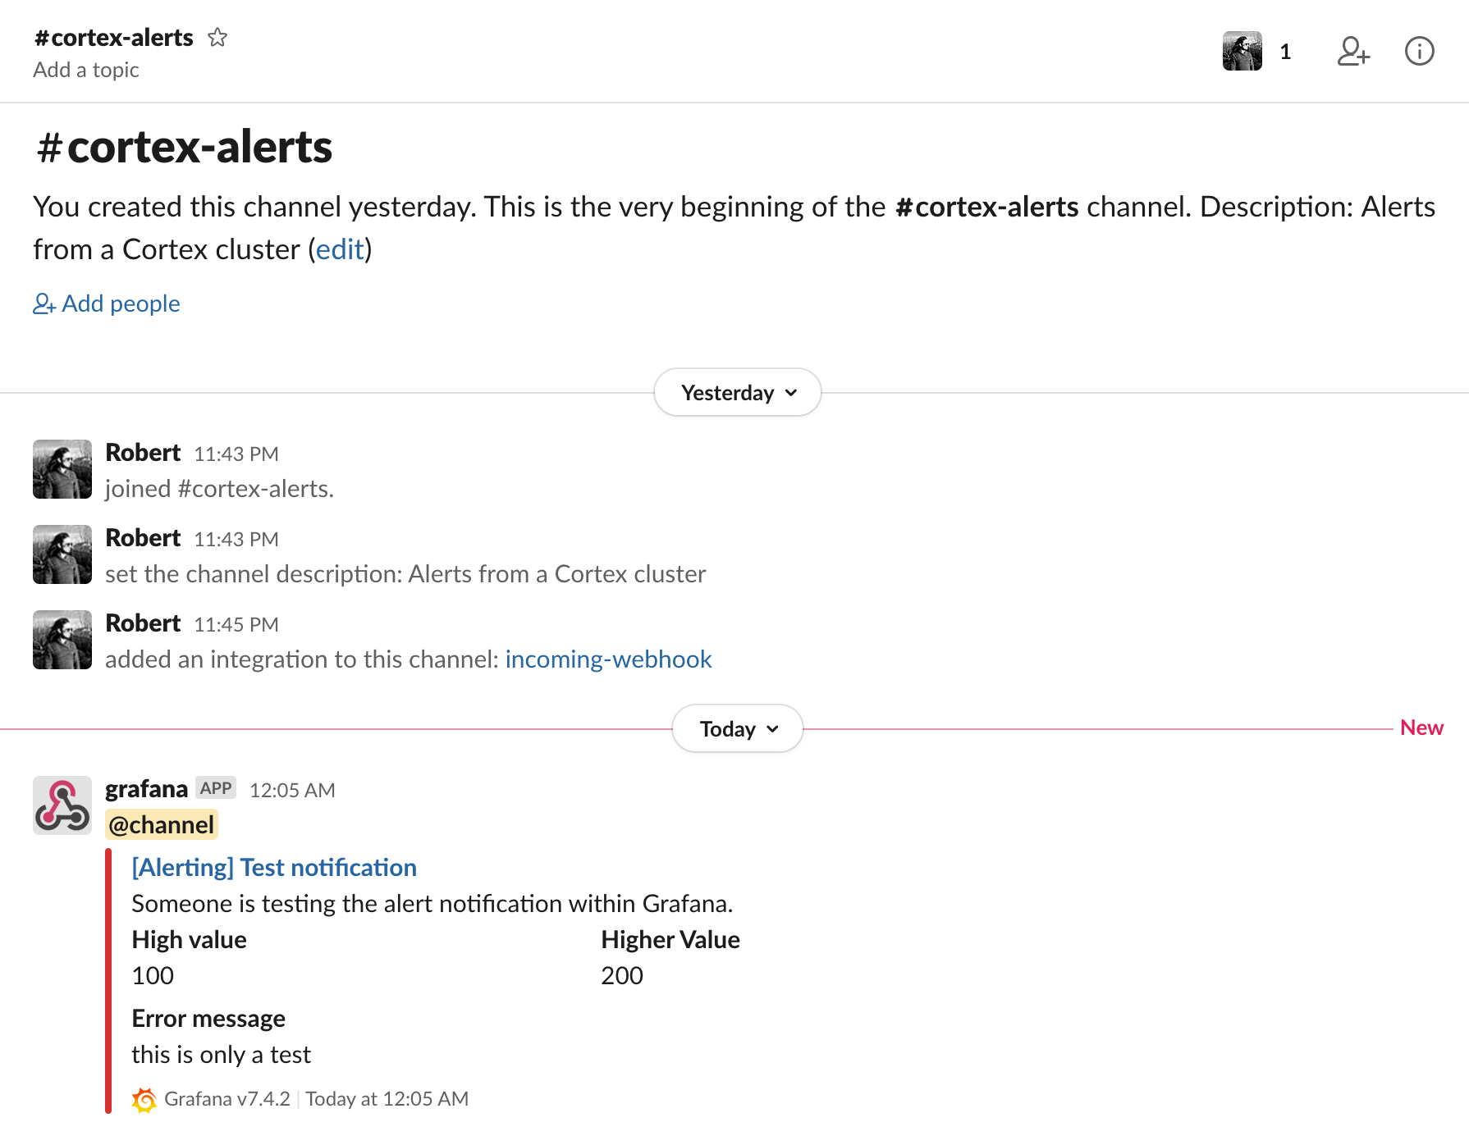Open the add people icon in header
Viewport: 1469px width, 1145px height.
coord(1353,52)
